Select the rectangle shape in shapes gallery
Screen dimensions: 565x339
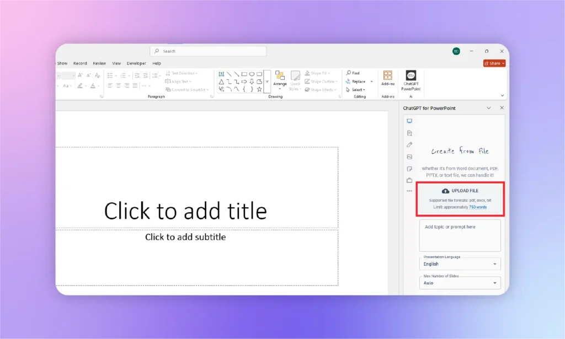[244, 74]
